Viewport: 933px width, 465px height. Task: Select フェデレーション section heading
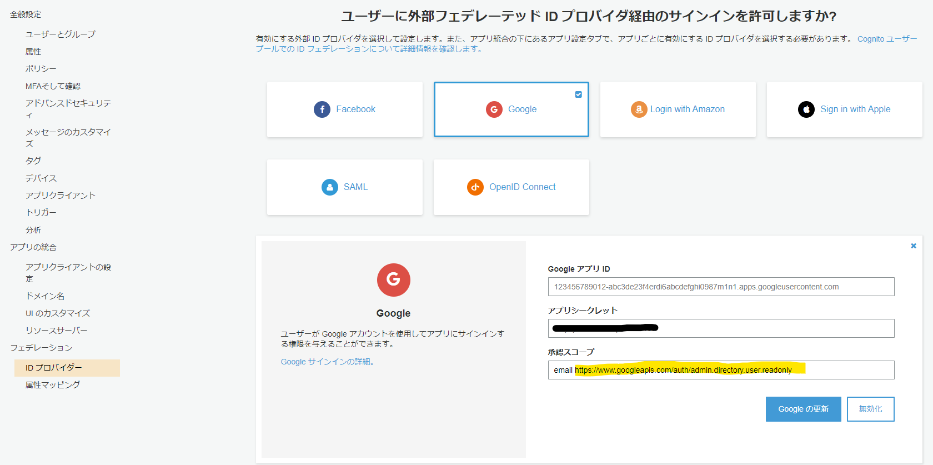tap(41, 348)
